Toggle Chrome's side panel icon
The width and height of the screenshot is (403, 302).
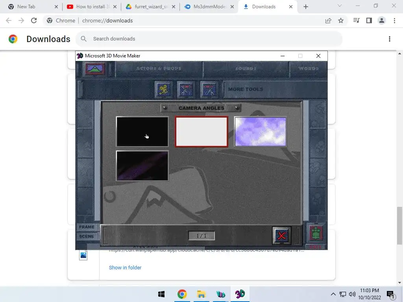pos(369,20)
